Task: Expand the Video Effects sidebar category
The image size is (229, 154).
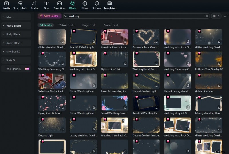Action: (16, 26)
